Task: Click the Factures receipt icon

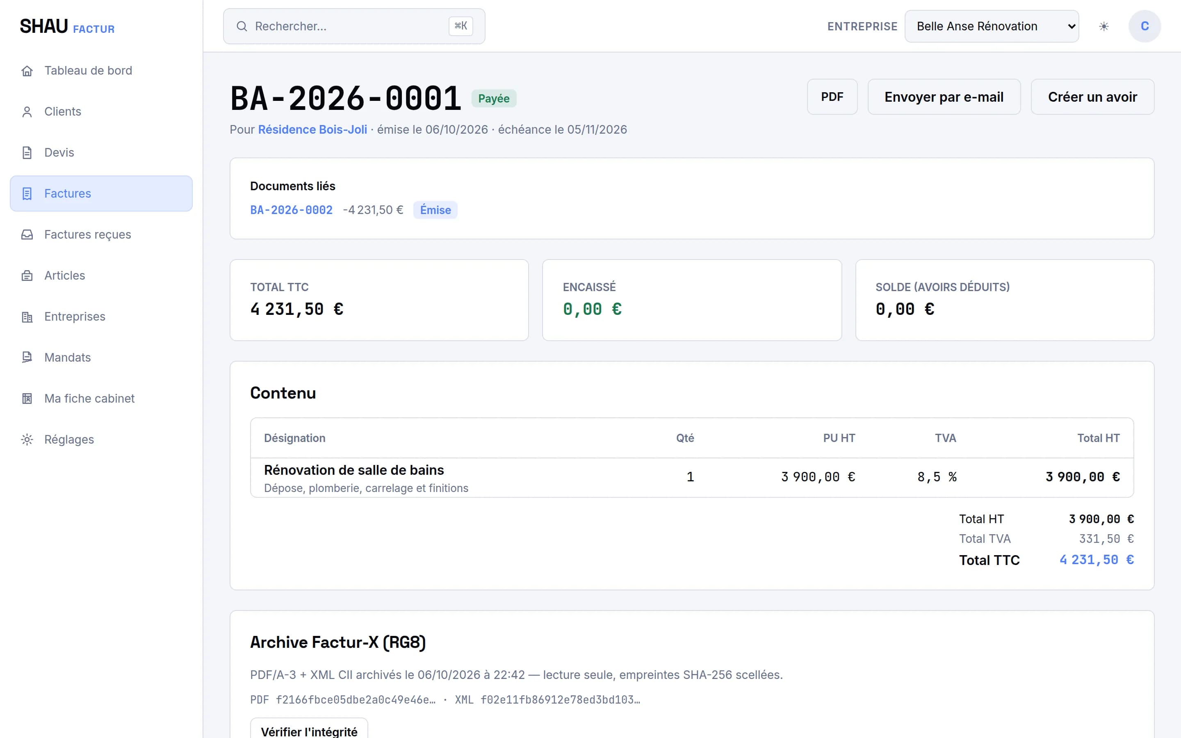Action: 27,194
